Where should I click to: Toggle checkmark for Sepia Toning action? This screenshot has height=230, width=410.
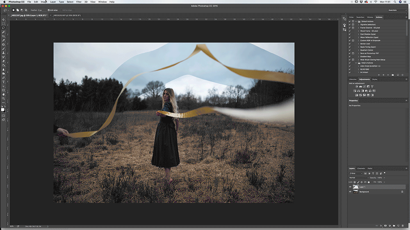[350, 47]
